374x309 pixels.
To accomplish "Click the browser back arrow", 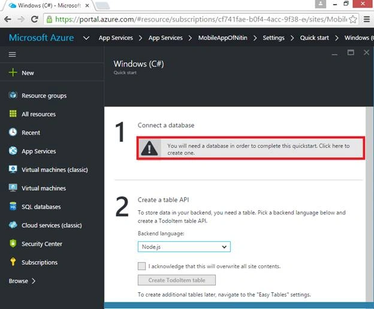I will [8, 19].
